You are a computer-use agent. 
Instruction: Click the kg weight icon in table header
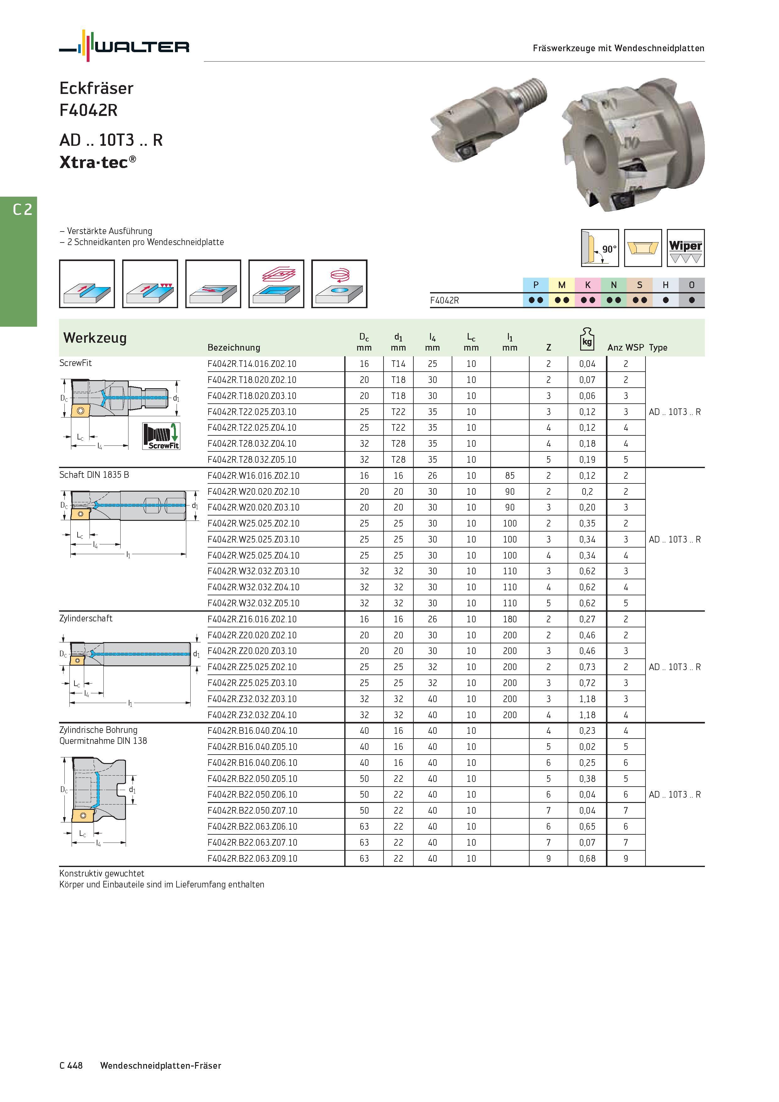[x=587, y=339]
